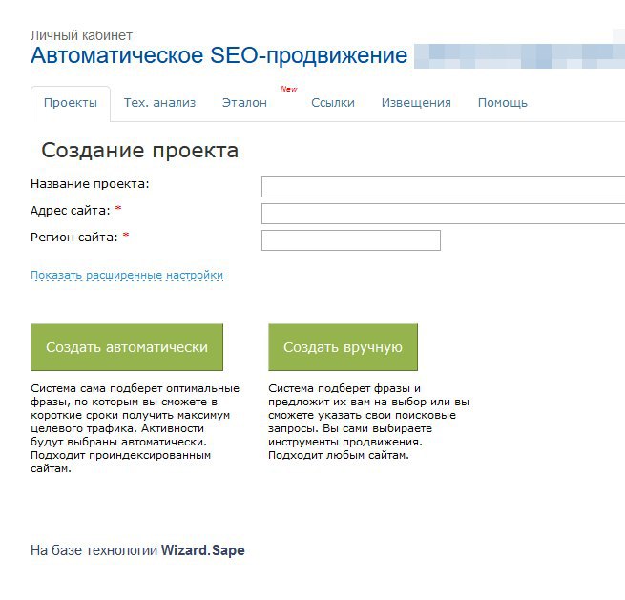The image size is (625, 600).
Task: Click the Адрес сайта label
Action: [71, 211]
